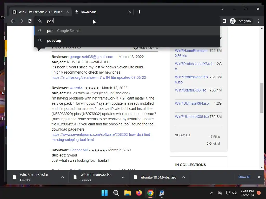266x199 pixels.
Task: Select 'pc s - Google Search' suggestion
Action: point(127,31)
